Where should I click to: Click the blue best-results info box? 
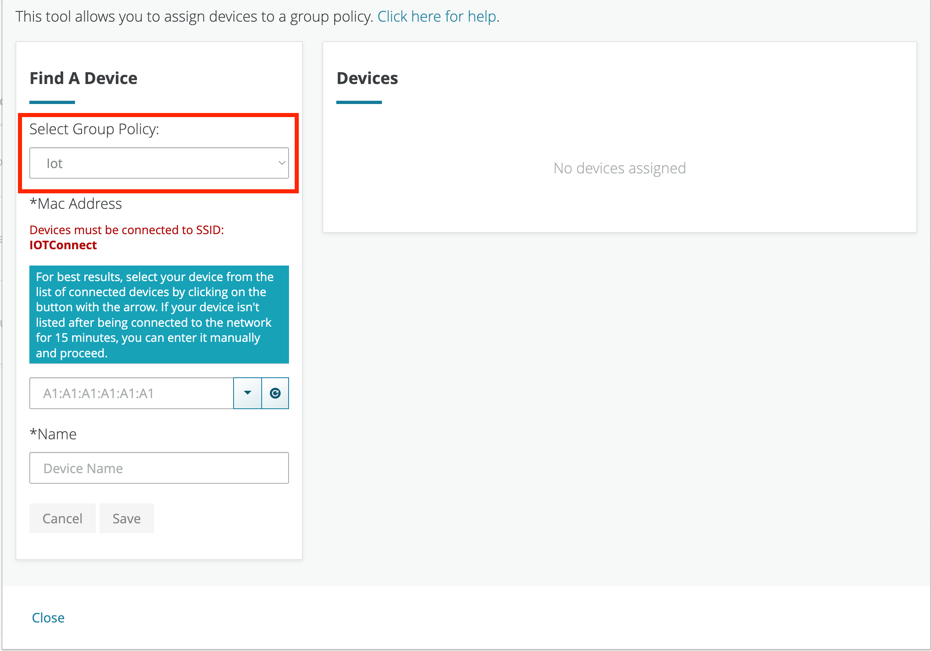[159, 314]
